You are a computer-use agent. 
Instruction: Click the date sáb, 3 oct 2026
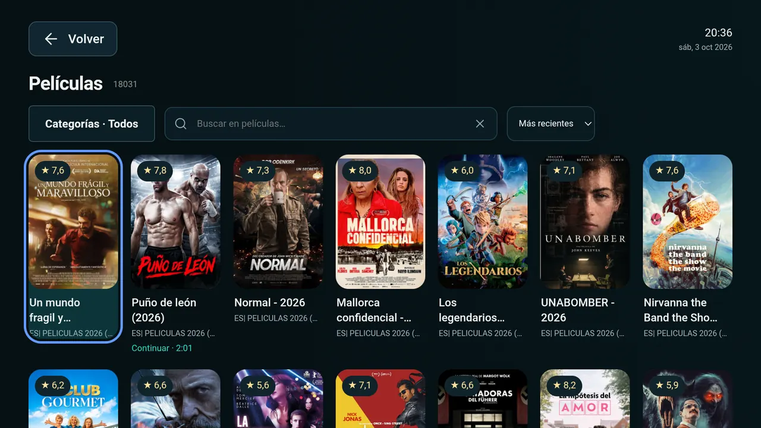click(x=705, y=48)
